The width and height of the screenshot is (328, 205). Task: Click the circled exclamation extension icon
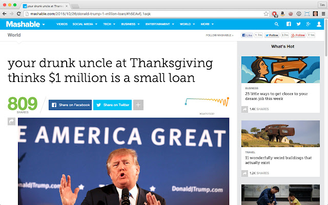click(x=299, y=14)
